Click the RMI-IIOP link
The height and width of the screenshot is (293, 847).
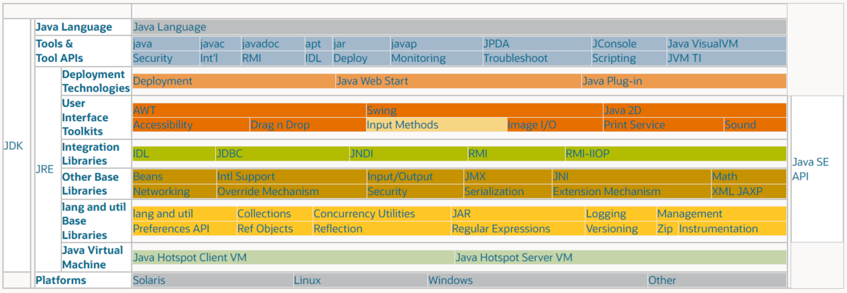[x=587, y=154]
